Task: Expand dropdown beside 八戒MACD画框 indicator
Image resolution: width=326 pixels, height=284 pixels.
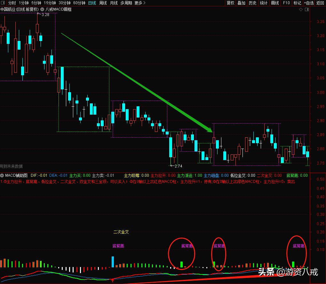Action: tap(42, 9)
